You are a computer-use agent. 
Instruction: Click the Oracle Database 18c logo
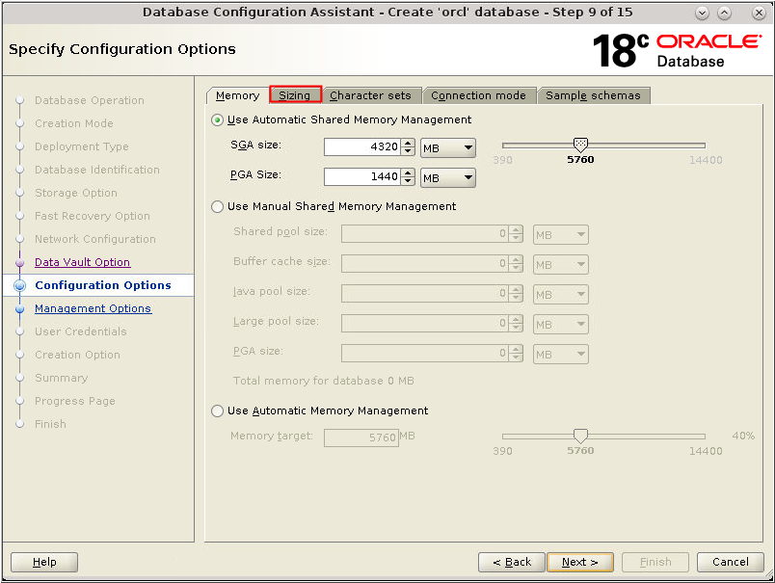(677, 50)
